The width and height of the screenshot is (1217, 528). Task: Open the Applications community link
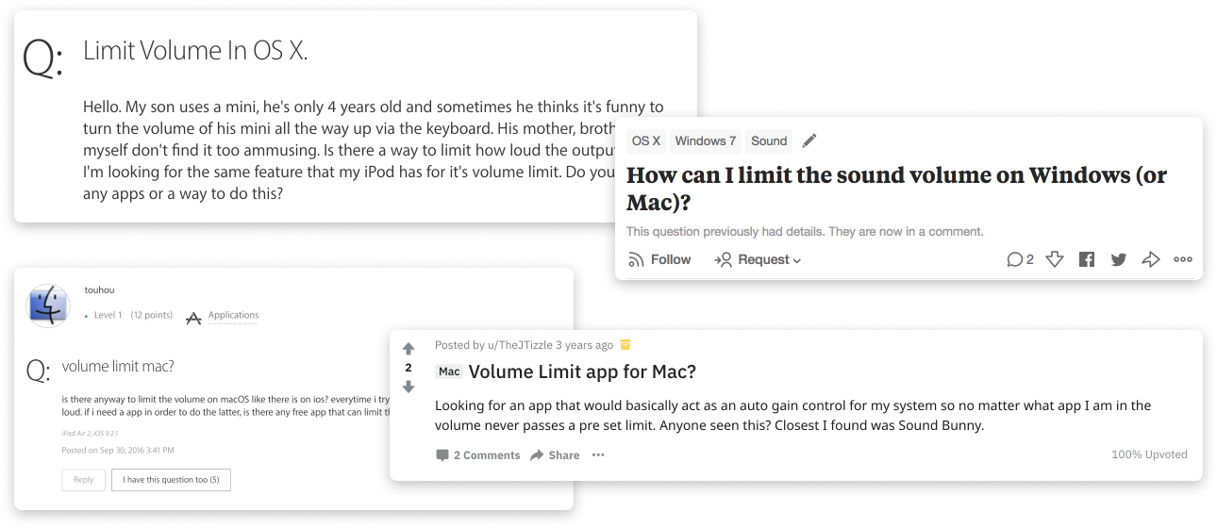pyautogui.click(x=233, y=316)
